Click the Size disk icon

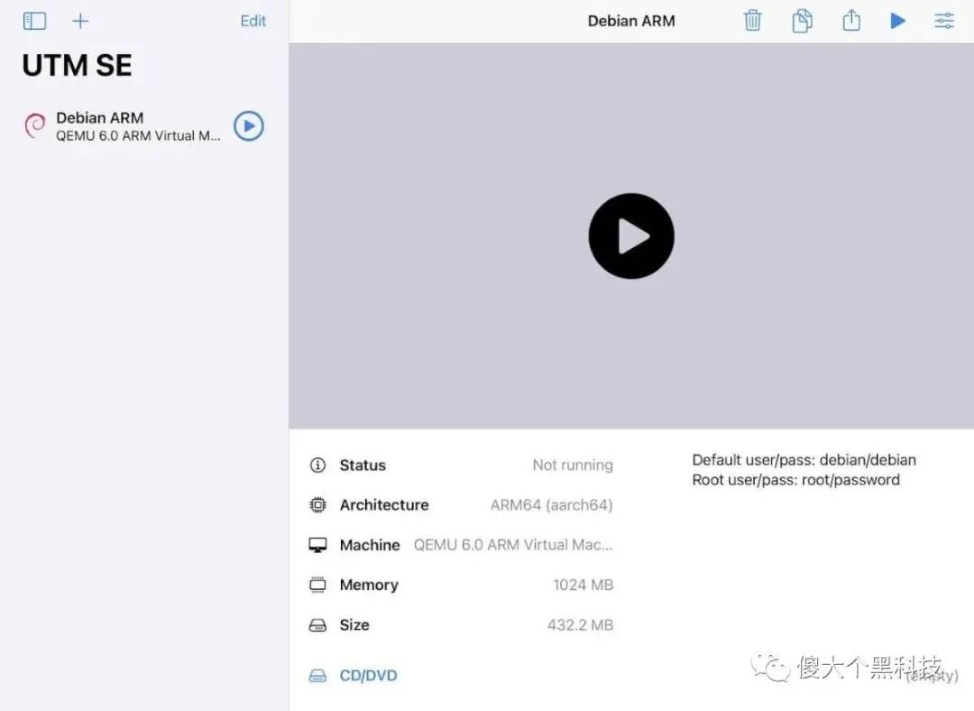pos(317,625)
